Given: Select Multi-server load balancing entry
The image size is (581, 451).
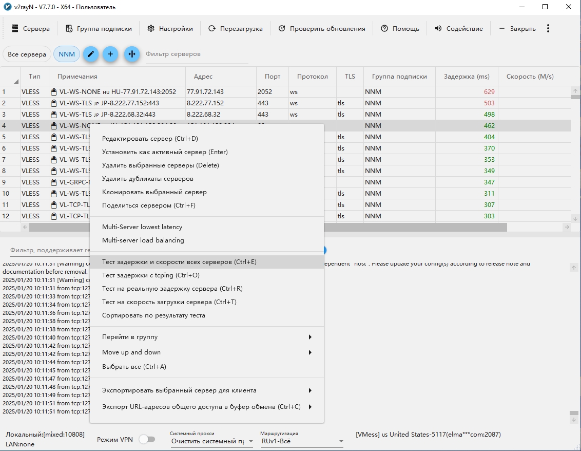Looking at the screenshot, I should (x=207, y=240).
